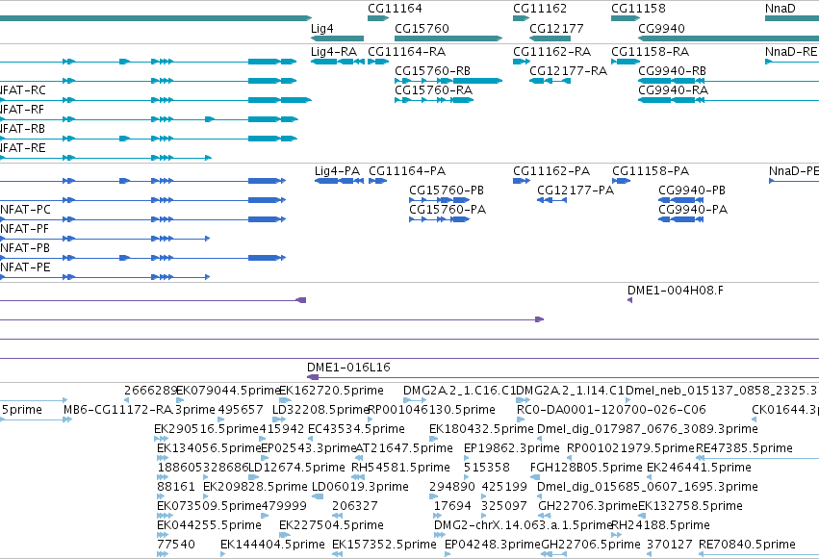Image resolution: width=819 pixels, height=559 pixels.
Task: Click the NnaD-RE transcript label
Action: click(x=791, y=52)
